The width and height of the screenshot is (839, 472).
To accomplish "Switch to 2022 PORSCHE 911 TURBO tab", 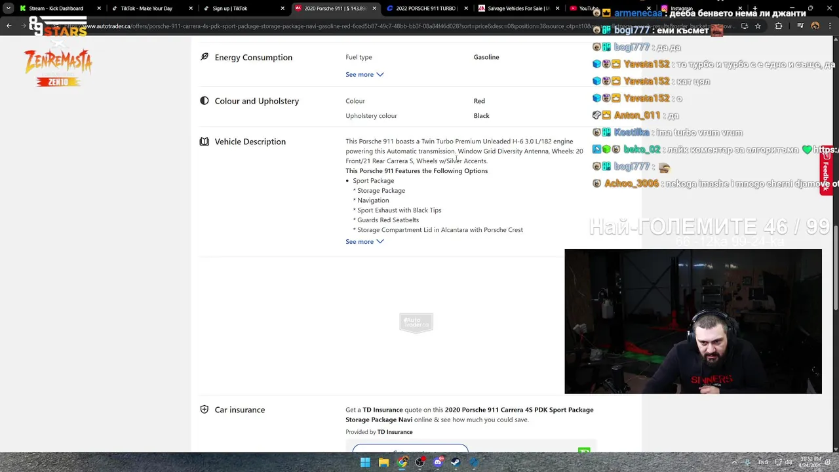I will tap(425, 9).
